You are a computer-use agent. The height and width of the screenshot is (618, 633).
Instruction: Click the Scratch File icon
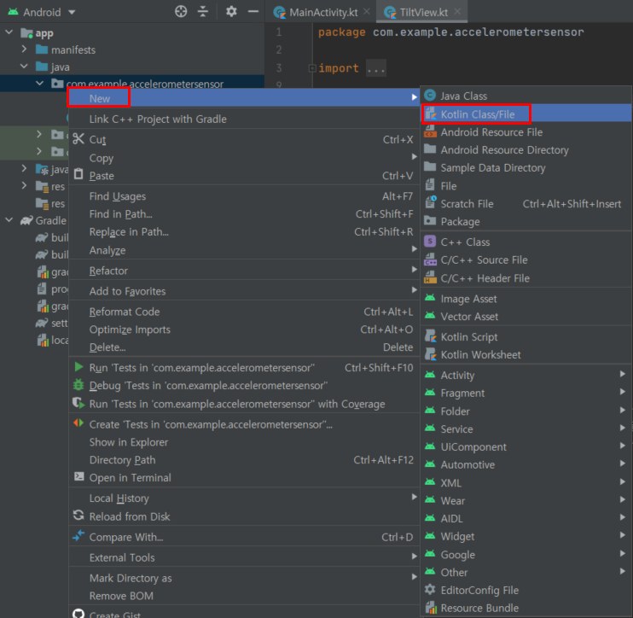point(430,202)
